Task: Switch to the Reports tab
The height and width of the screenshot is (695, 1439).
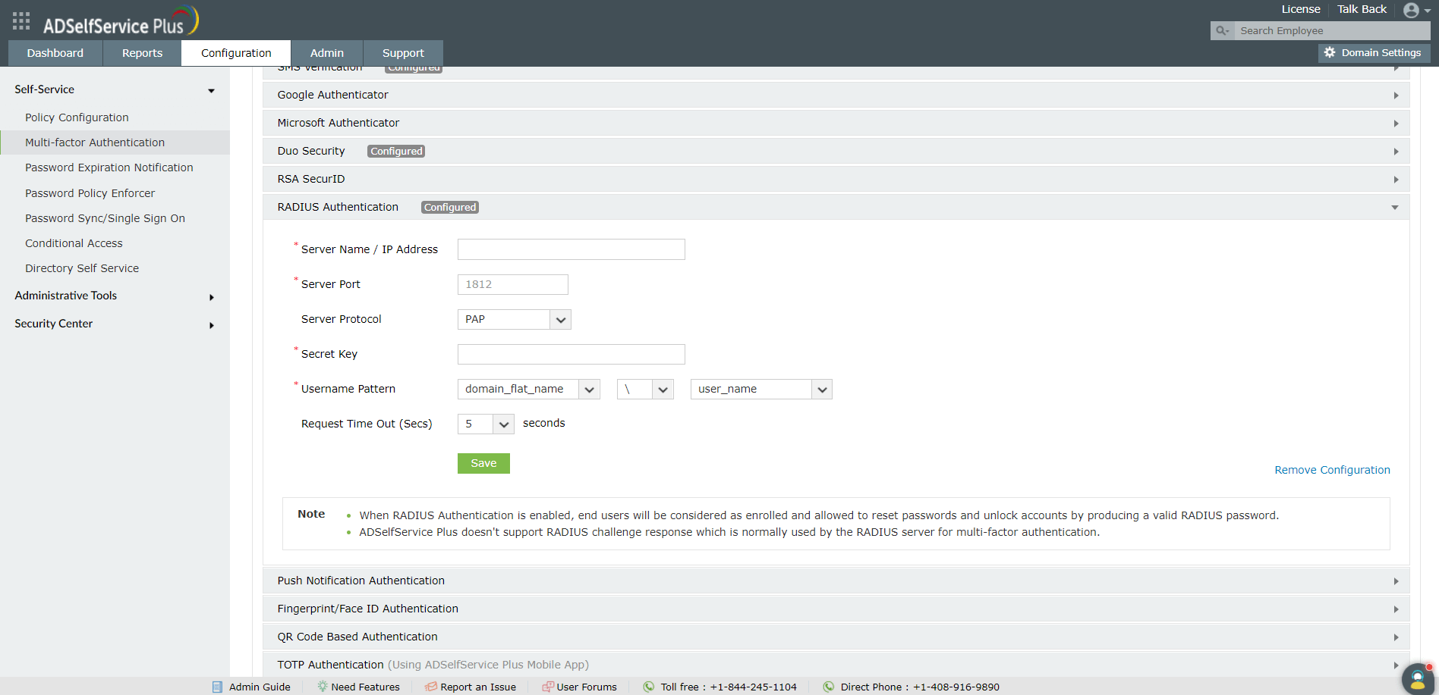Action: pyautogui.click(x=142, y=53)
